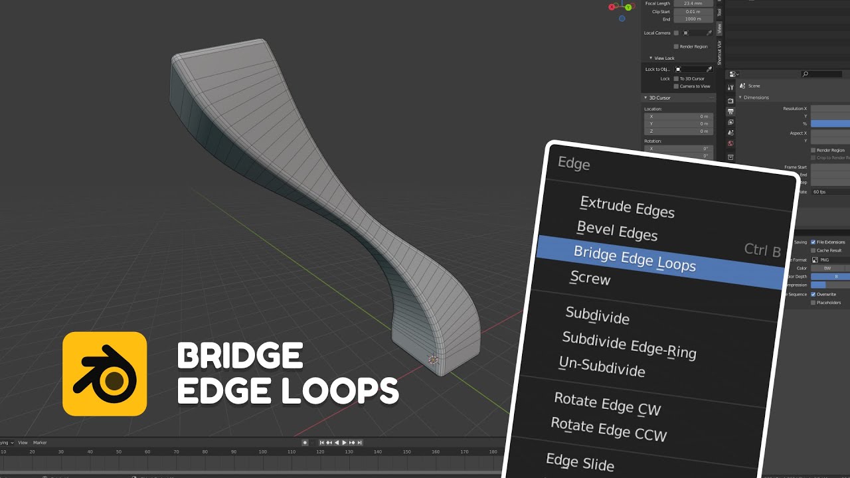Click the auto-keying record button in timeline
Screen dimensions: 850x478
coord(305,443)
